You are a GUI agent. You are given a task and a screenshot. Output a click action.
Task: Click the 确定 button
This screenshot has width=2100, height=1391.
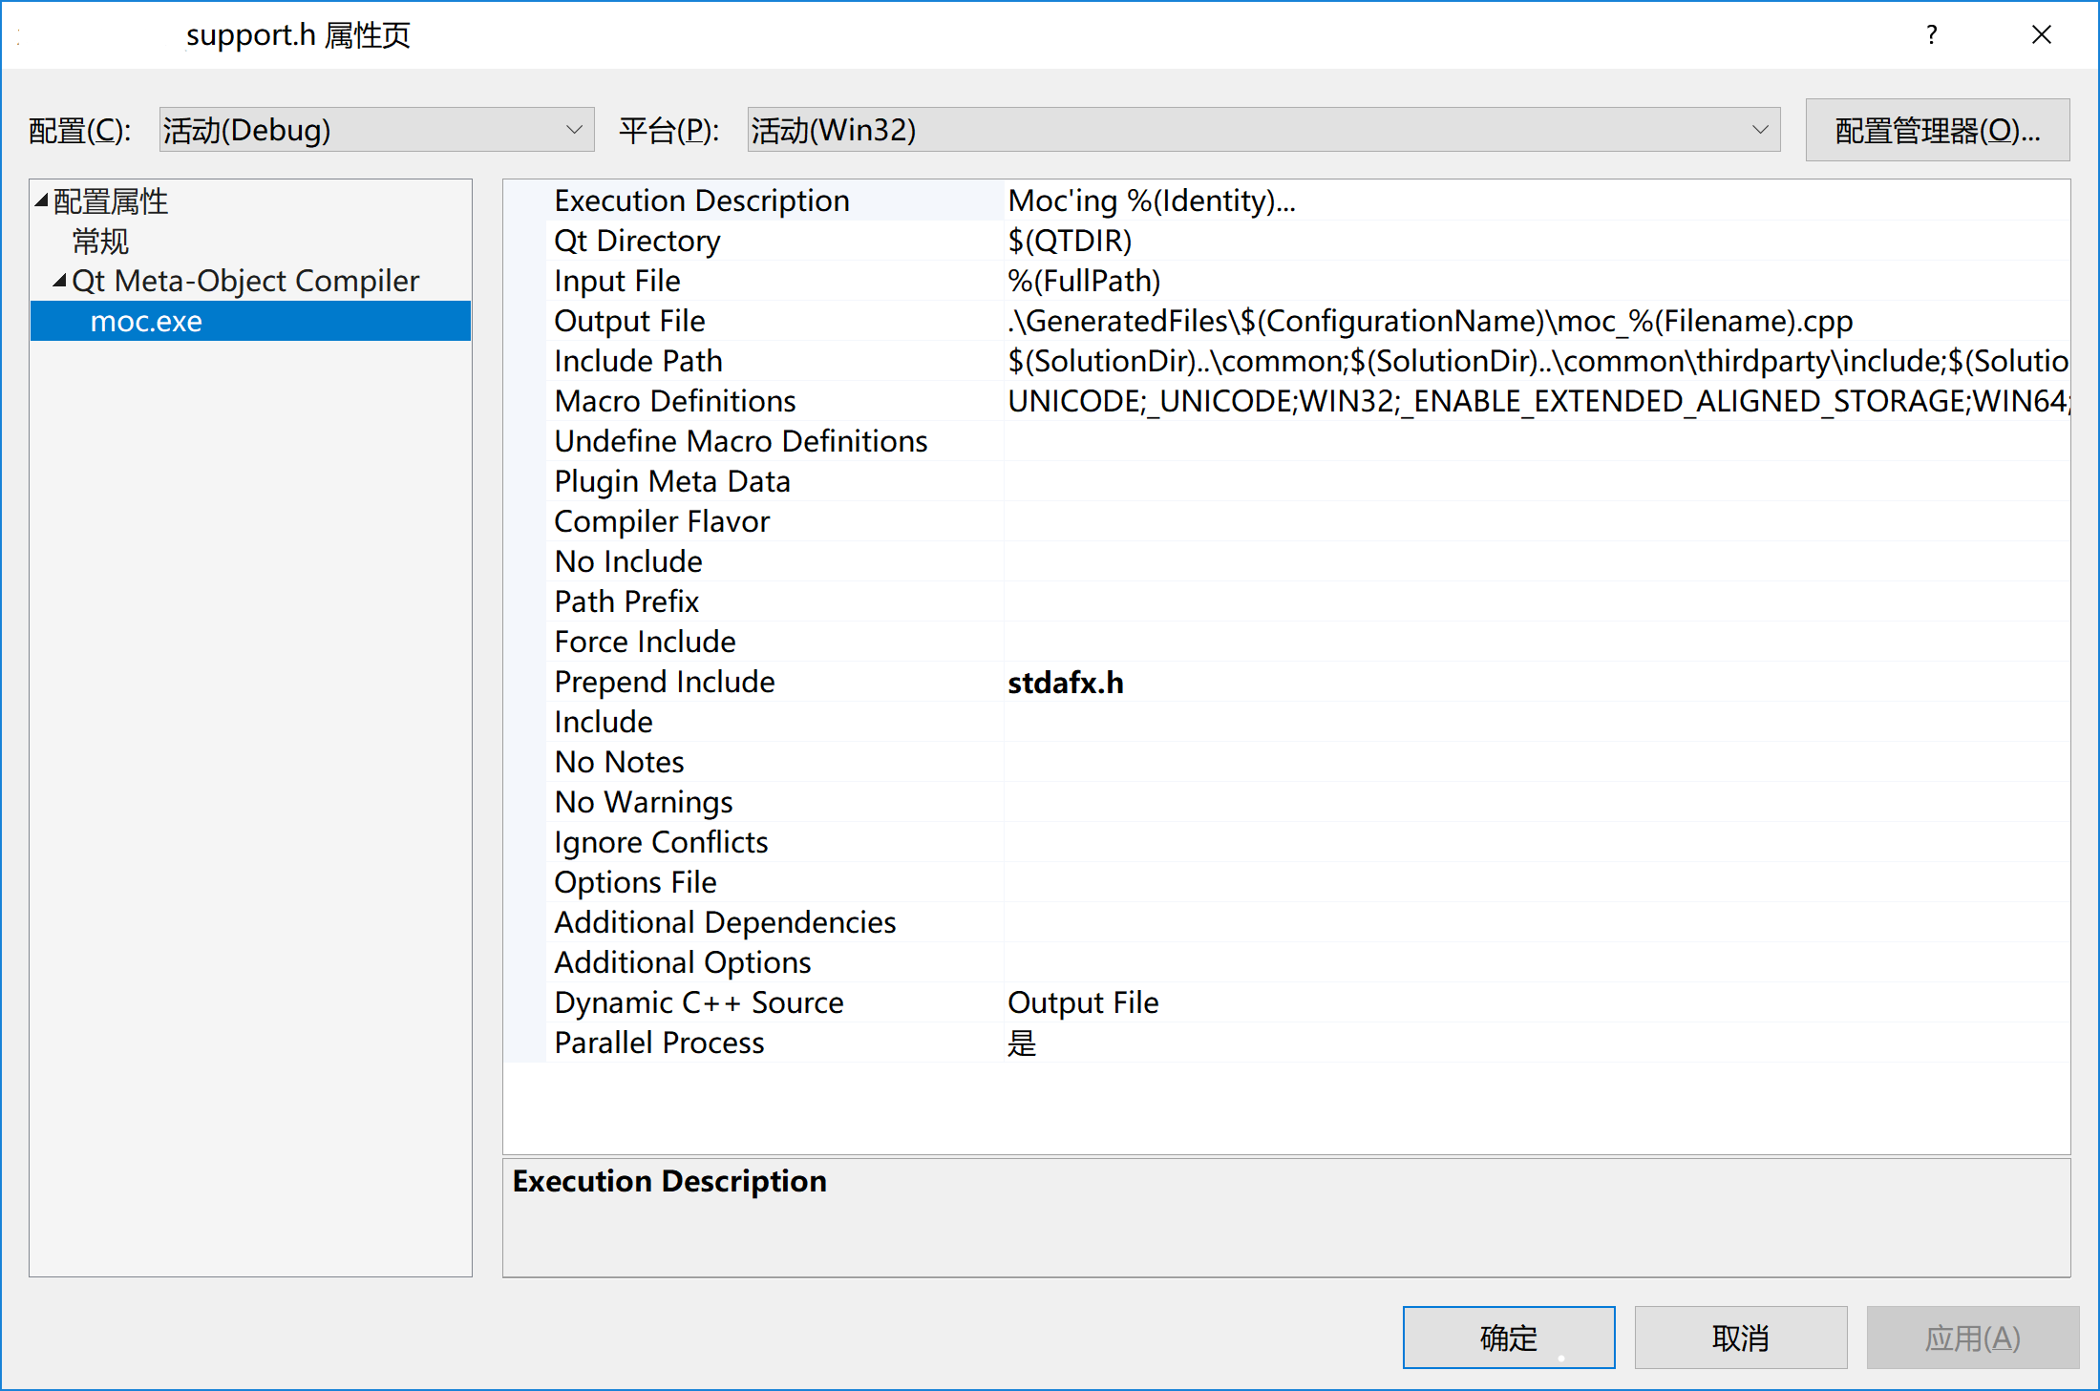coord(1508,1337)
